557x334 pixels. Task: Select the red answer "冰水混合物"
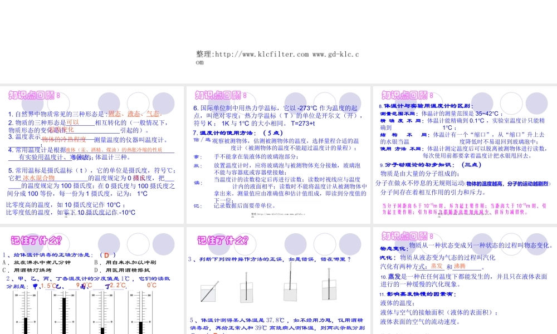pyautogui.click(x=39, y=178)
